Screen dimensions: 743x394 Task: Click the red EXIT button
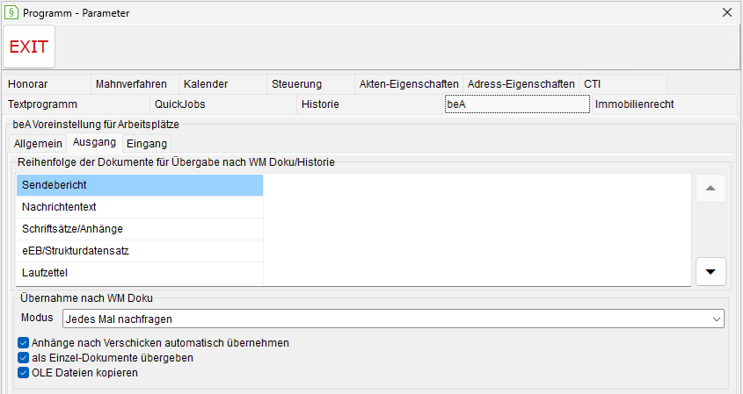pyautogui.click(x=29, y=47)
